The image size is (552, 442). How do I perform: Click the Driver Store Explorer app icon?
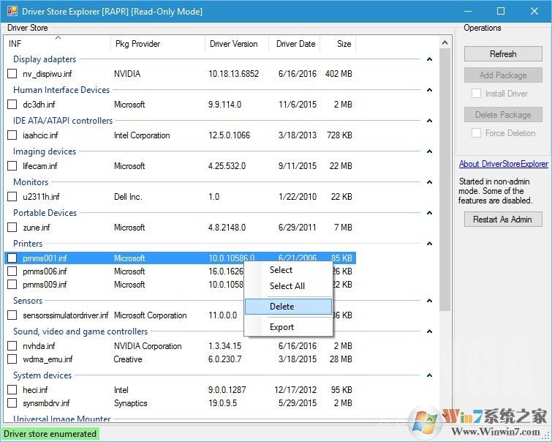click(x=11, y=11)
